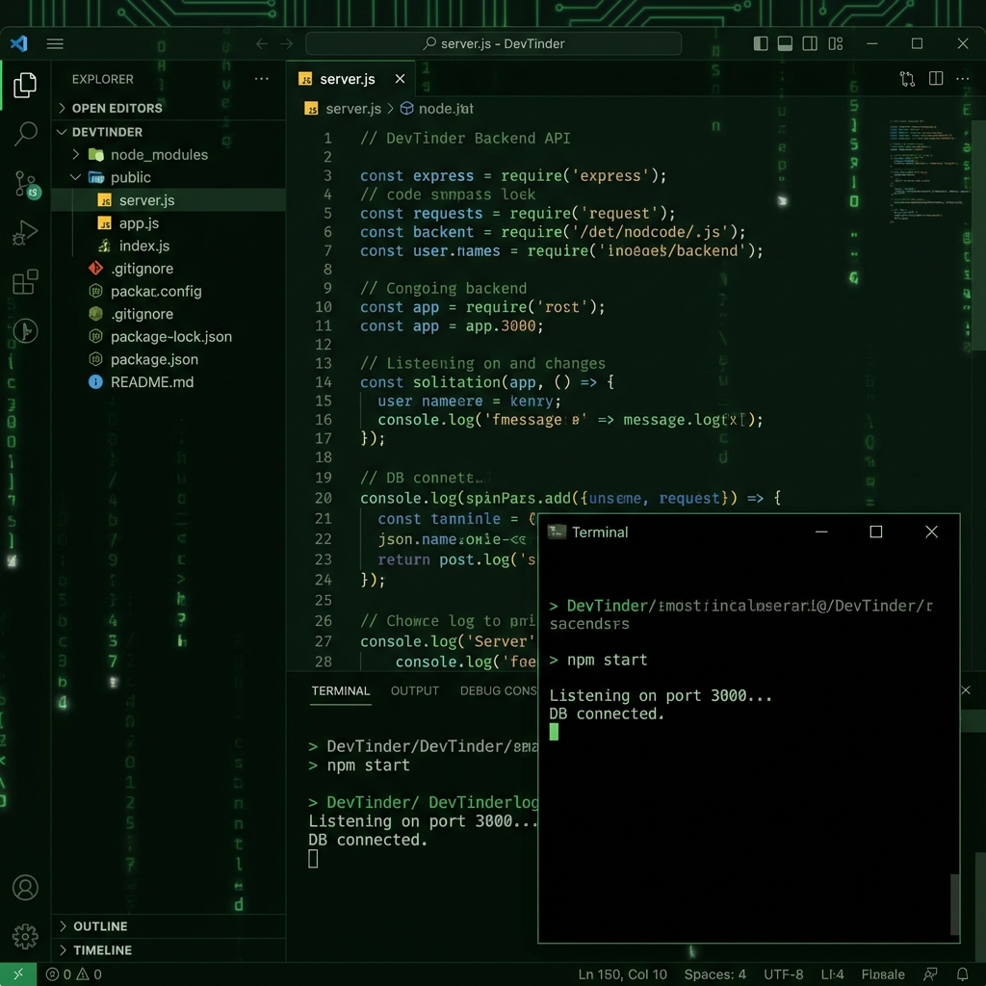The width and height of the screenshot is (986, 986).
Task: Expand the OUTLINE section
Action: point(100,926)
